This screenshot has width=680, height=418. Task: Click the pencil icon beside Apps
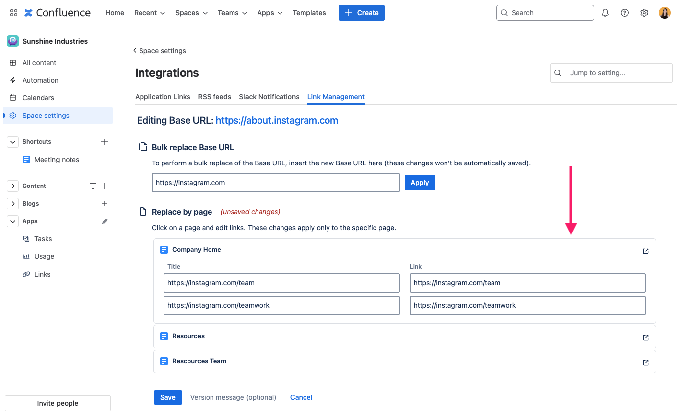click(104, 221)
